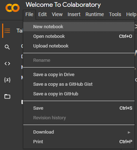The width and height of the screenshot is (137, 150).
Task: Open the Find and replace search icon
Action: point(7,47)
